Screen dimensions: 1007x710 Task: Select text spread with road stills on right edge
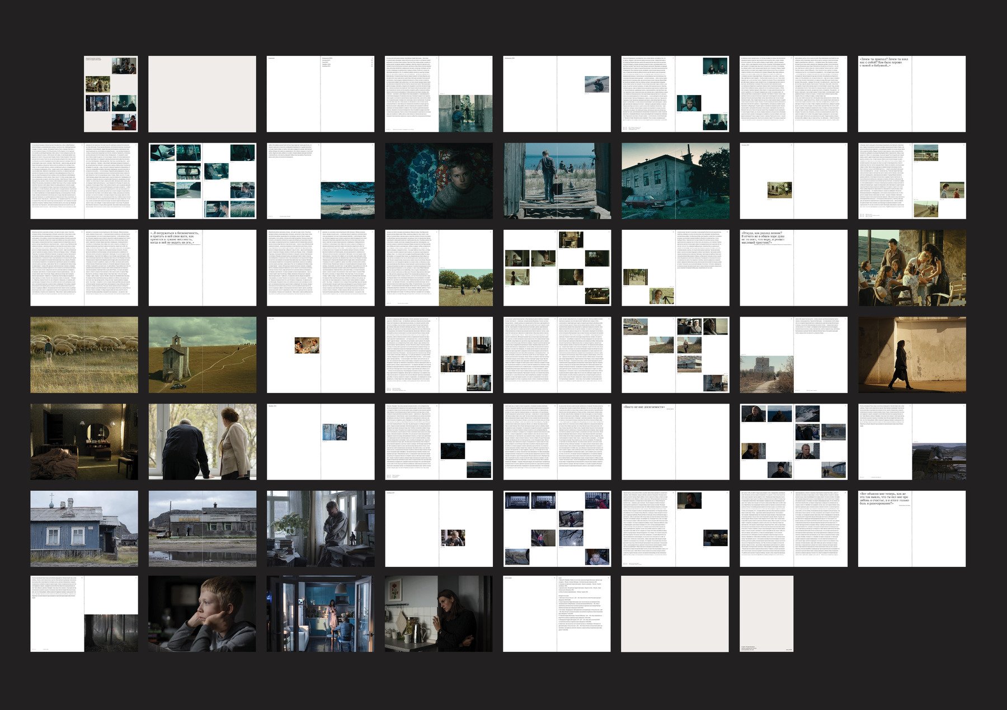coord(912,181)
